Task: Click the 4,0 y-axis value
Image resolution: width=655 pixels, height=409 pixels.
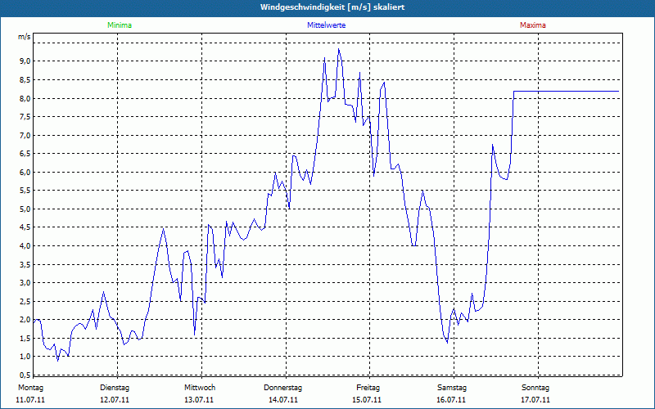Action: click(25, 246)
